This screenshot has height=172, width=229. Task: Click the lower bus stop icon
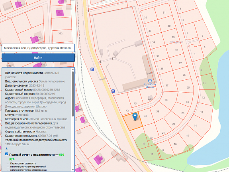(113, 91)
